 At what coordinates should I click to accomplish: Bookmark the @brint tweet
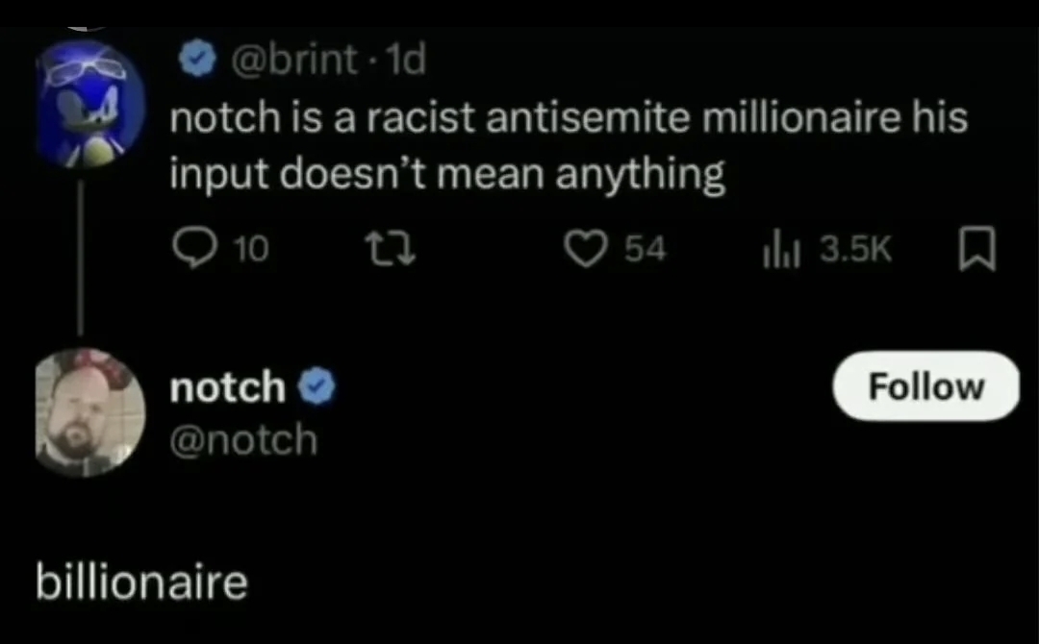pos(976,250)
